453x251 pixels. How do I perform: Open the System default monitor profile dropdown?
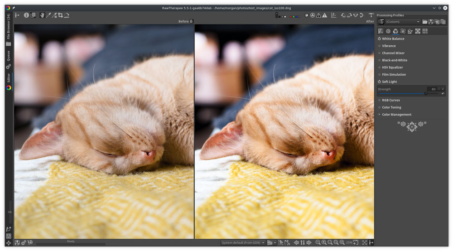(242, 242)
